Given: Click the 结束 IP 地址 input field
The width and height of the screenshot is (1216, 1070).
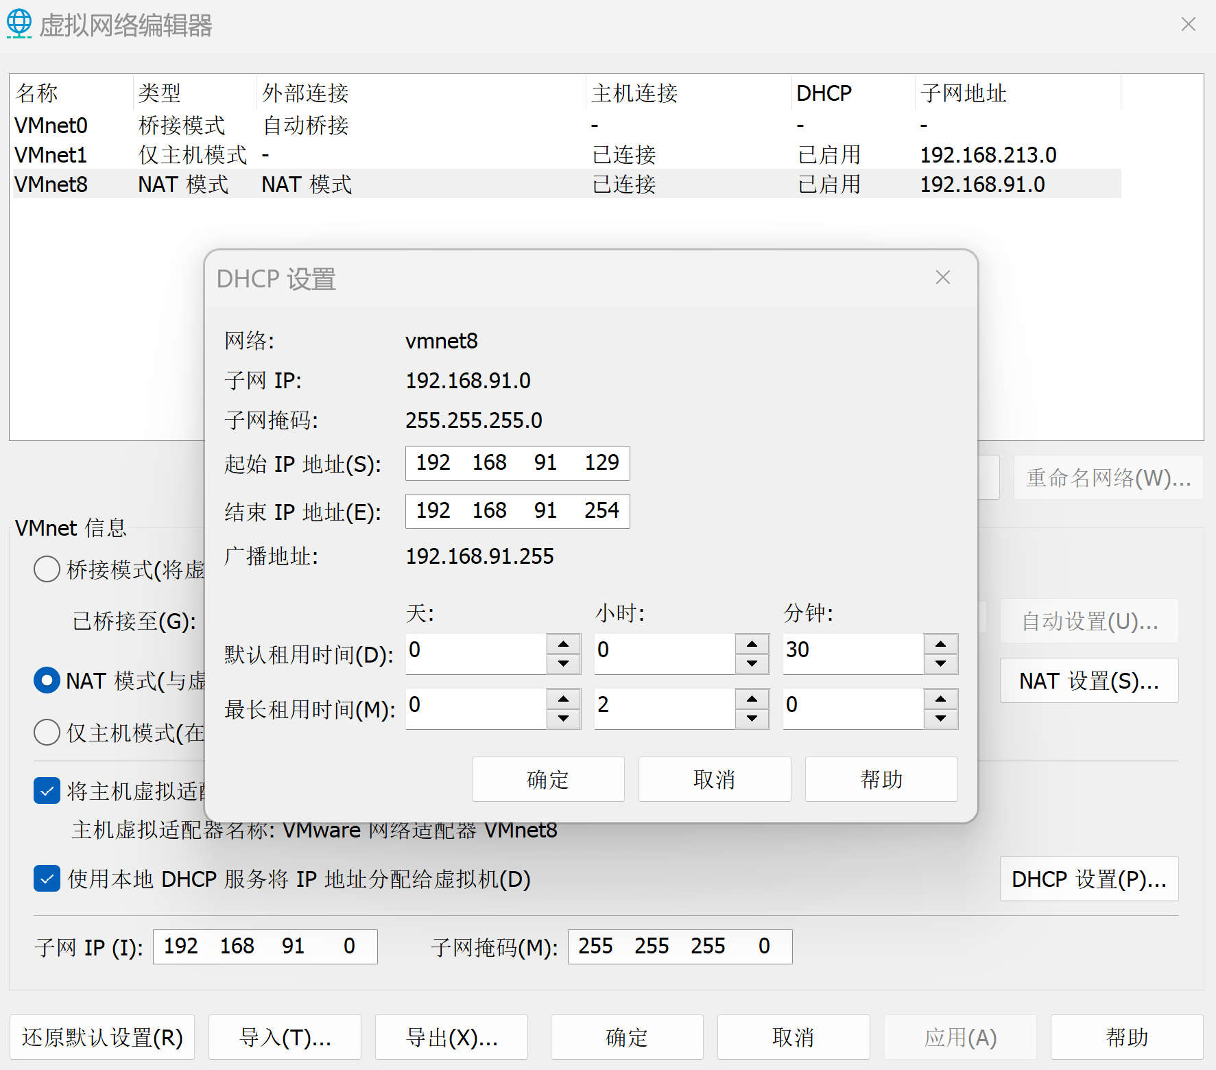Looking at the screenshot, I should [x=518, y=511].
